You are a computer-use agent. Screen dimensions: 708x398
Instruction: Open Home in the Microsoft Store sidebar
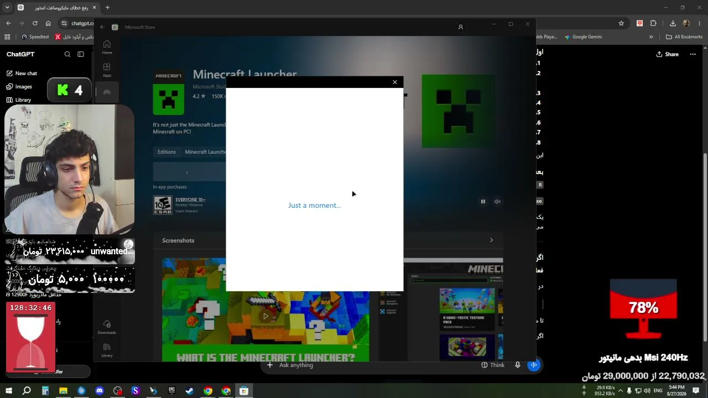coord(107,47)
